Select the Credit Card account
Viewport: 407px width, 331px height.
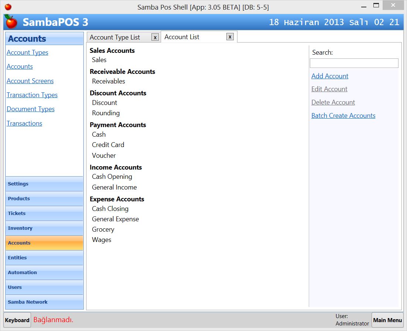108,144
